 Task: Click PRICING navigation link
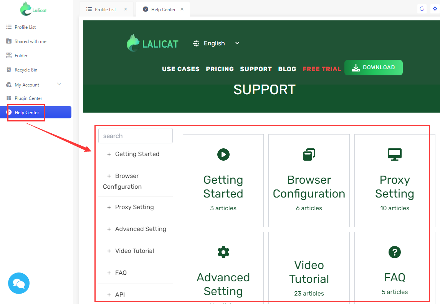click(220, 69)
